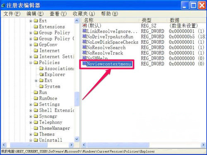Expand the Telephony tree node

coord(31,122)
